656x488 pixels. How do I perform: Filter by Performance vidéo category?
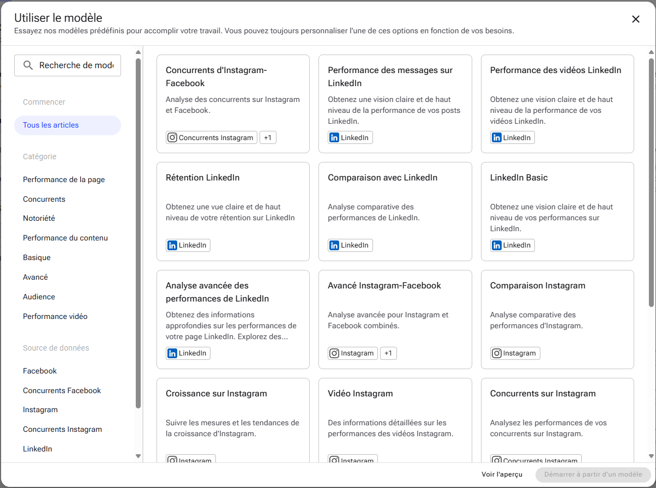coord(55,317)
